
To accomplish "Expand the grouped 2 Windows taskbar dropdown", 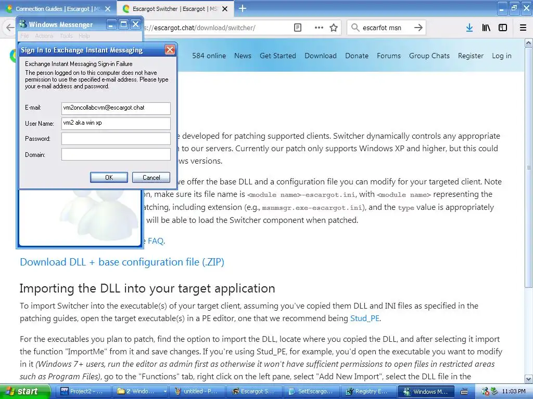I will click(165, 391).
